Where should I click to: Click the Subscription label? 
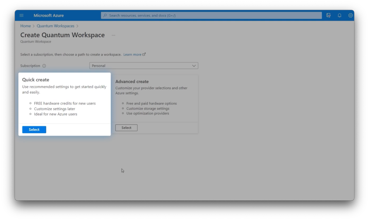30,66
